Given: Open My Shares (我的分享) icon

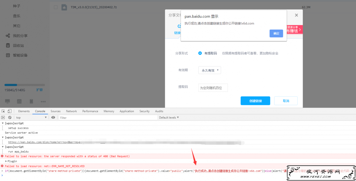Looking at the screenshot, I should [8, 36].
